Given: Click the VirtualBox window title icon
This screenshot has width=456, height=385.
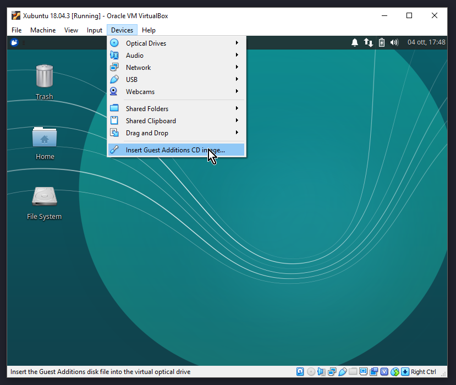Looking at the screenshot, I should click(x=16, y=15).
